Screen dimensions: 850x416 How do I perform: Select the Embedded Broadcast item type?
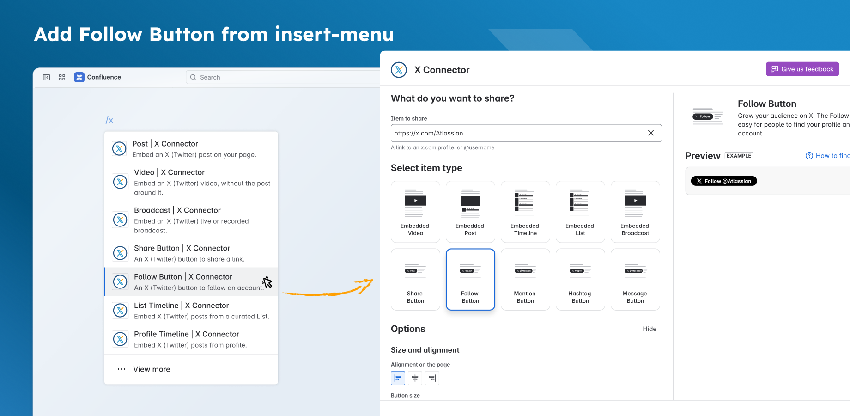635,212
